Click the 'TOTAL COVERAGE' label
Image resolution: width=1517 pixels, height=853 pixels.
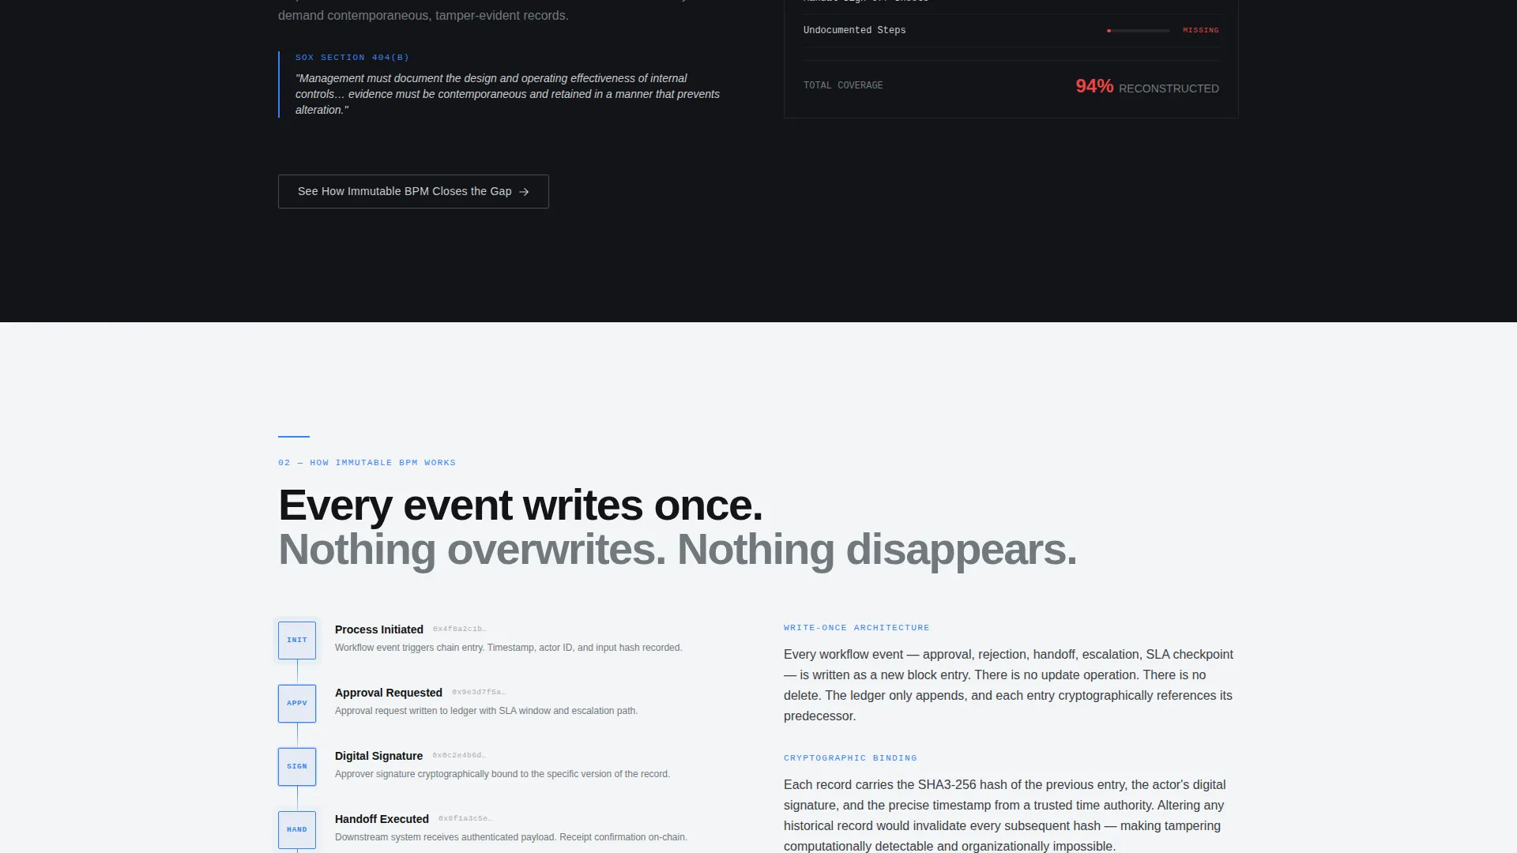(843, 85)
